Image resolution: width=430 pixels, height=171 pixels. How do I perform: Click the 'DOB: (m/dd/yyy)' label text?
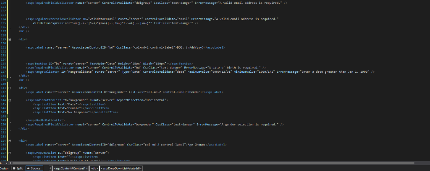(189, 48)
